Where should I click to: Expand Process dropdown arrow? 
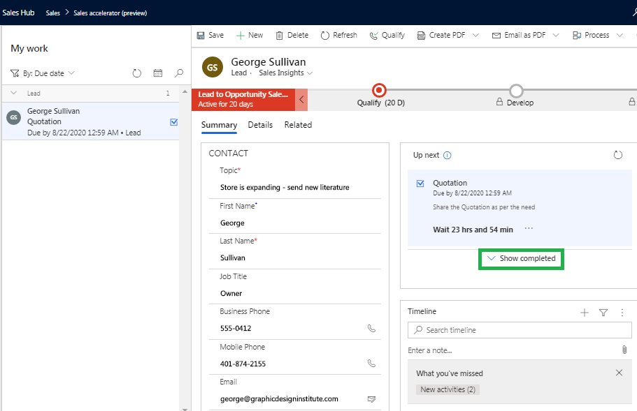(620, 36)
